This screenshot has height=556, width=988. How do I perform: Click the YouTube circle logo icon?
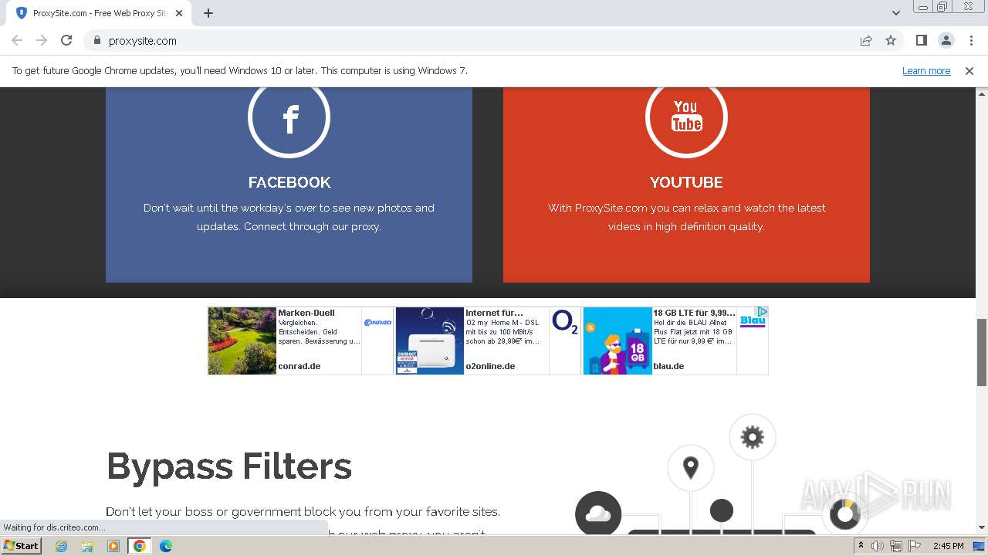[x=686, y=117]
